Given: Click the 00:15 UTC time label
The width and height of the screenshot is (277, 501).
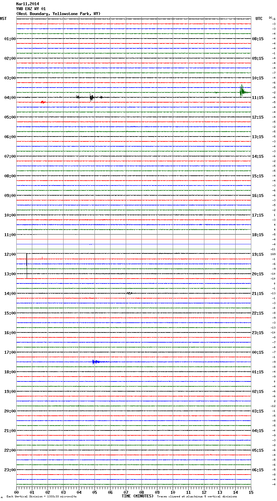Looking at the screenshot, I should click(258, 352).
